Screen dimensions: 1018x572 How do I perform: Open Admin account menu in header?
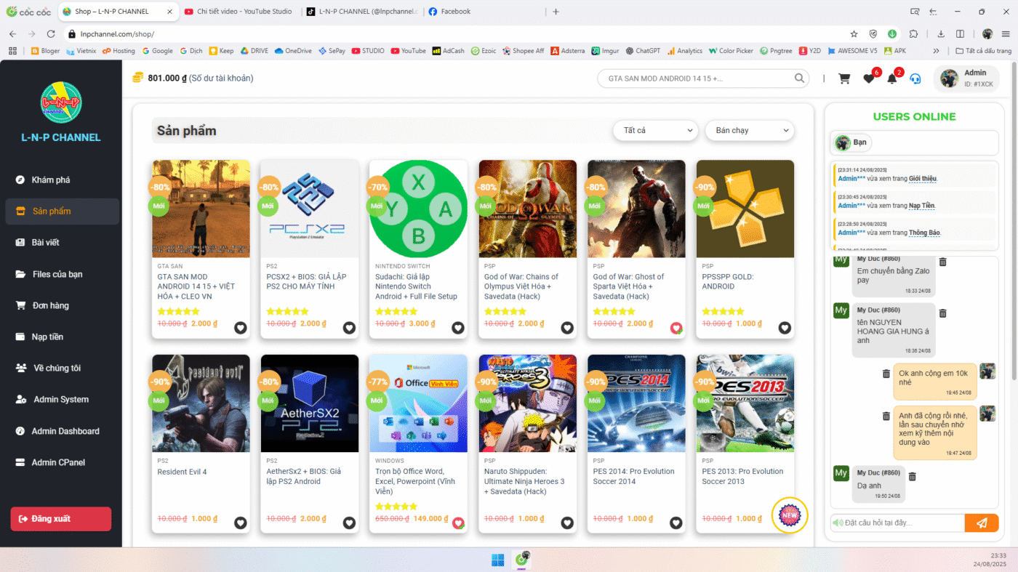966,78
